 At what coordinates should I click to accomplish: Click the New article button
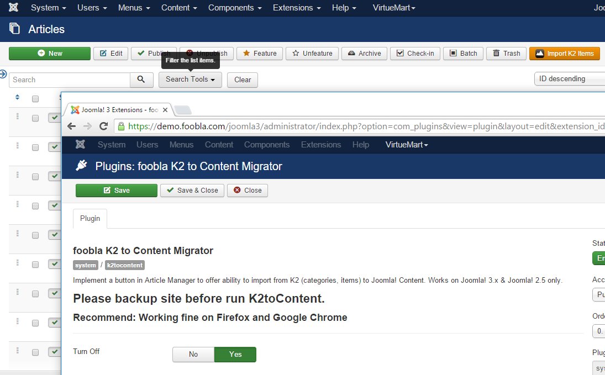tap(50, 53)
